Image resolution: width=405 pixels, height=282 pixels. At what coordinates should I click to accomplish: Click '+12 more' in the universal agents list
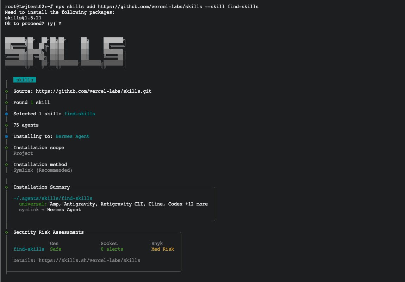click(x=197, y=204)
